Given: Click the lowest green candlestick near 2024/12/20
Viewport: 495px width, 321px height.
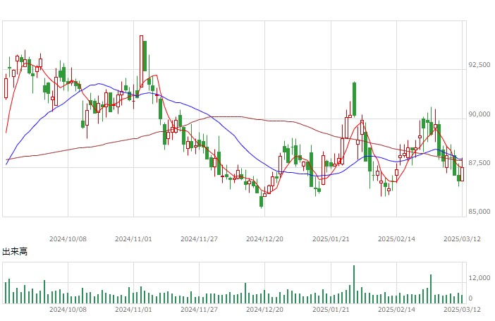Looking at the screenshot, I should (x=261, y=201).
